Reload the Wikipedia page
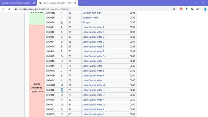 tap(9, 9)
